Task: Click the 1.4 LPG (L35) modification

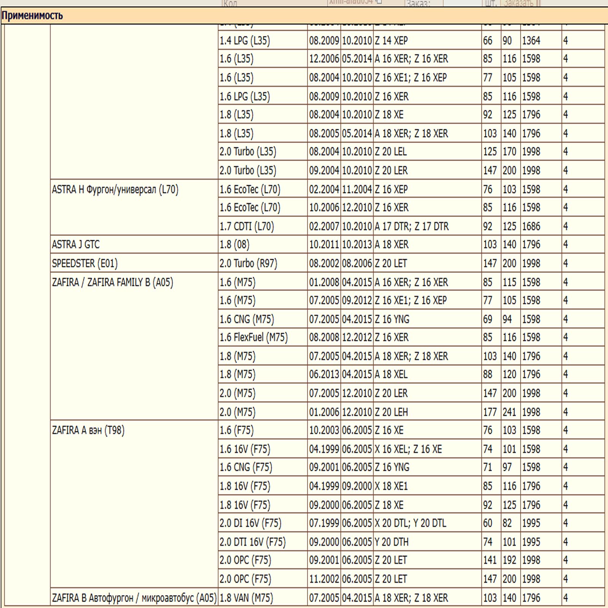Action: coord(245,40)
